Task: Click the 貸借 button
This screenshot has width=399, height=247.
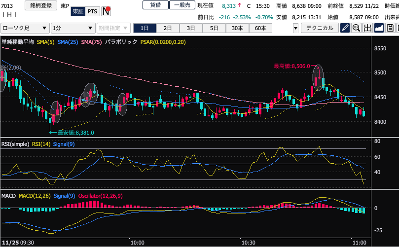Action: (x=155, y=5)
